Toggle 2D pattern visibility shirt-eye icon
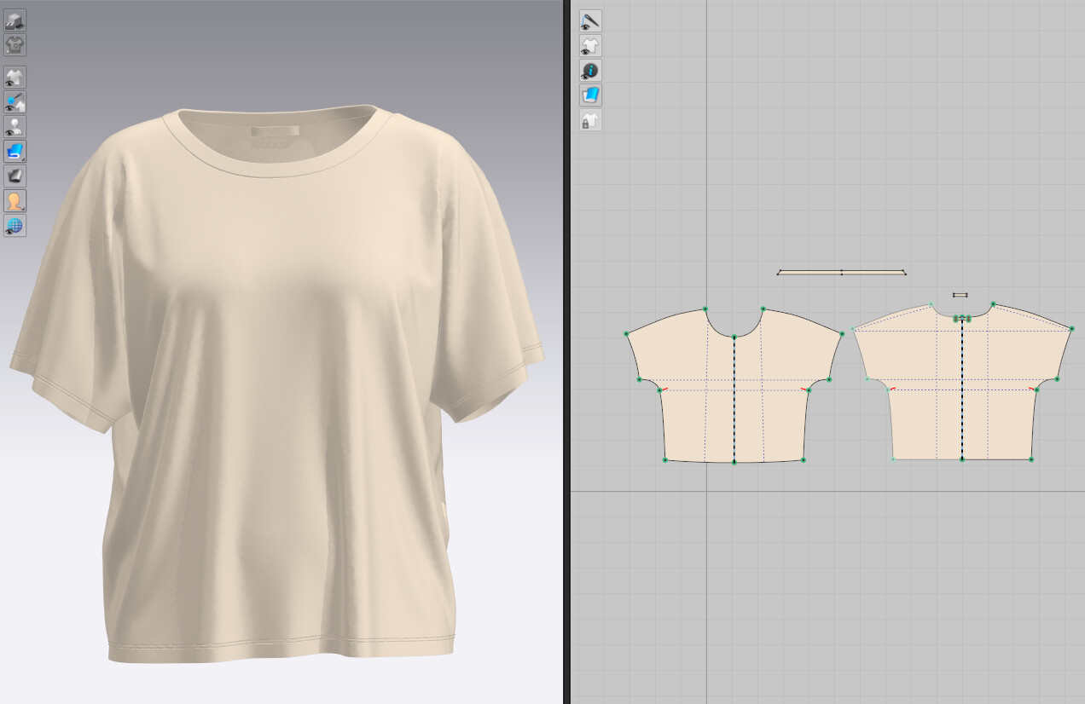This screenshot has height=704, width=1085. click(590, 47)
